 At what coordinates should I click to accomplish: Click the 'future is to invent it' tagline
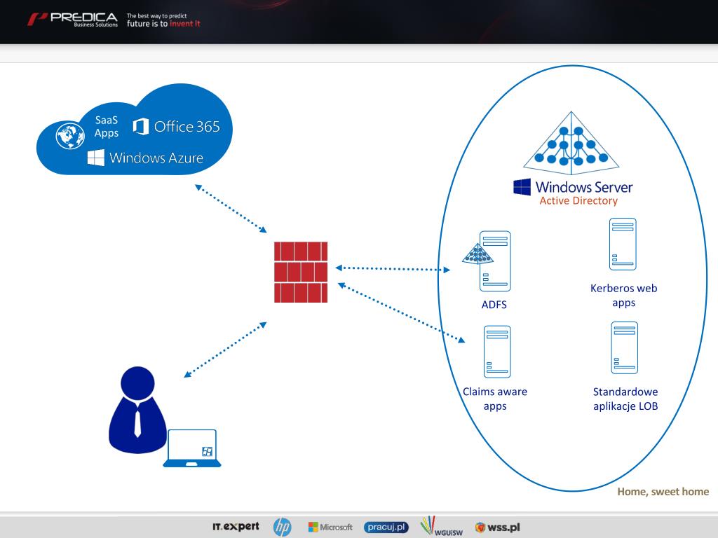(163, 23)
